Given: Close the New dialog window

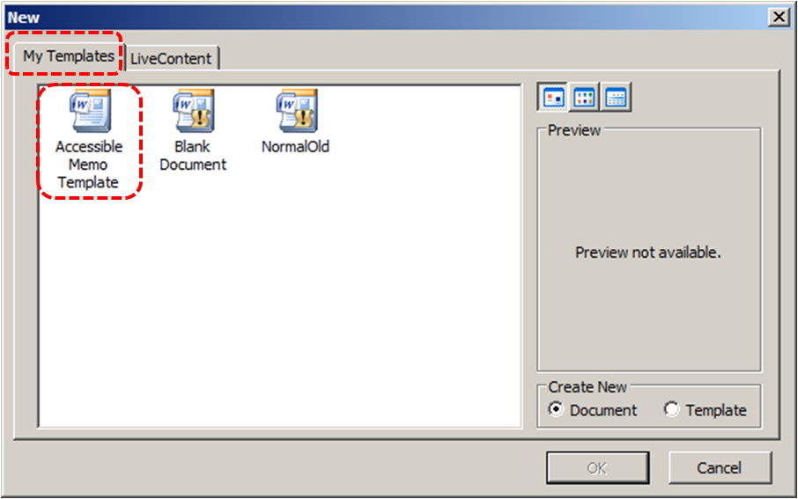Looking at the screenshot, I should (x=779, y=18).
